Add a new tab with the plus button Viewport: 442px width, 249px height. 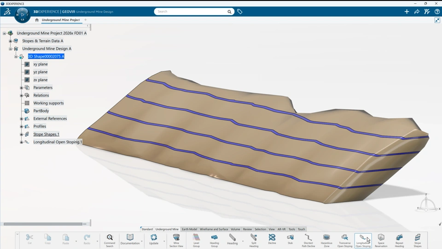pos(86,20)
